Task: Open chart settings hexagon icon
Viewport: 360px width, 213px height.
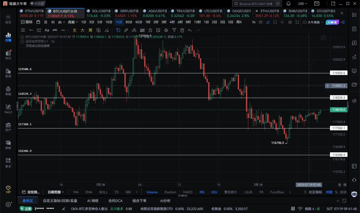Action: (290, 22)
